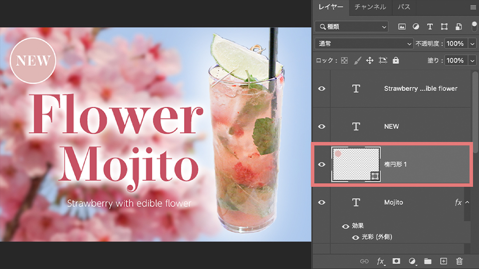The width and height of the screenshot is (479, 269).
Task: Hide the 楕円形 1 shape layer
Action: point(322,164)
